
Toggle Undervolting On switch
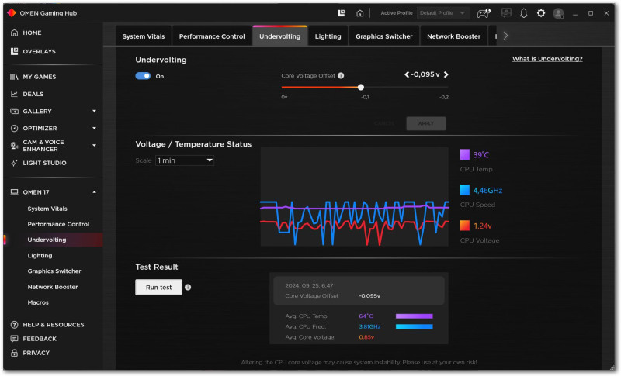pyautogui.click(x=143, y=76)
